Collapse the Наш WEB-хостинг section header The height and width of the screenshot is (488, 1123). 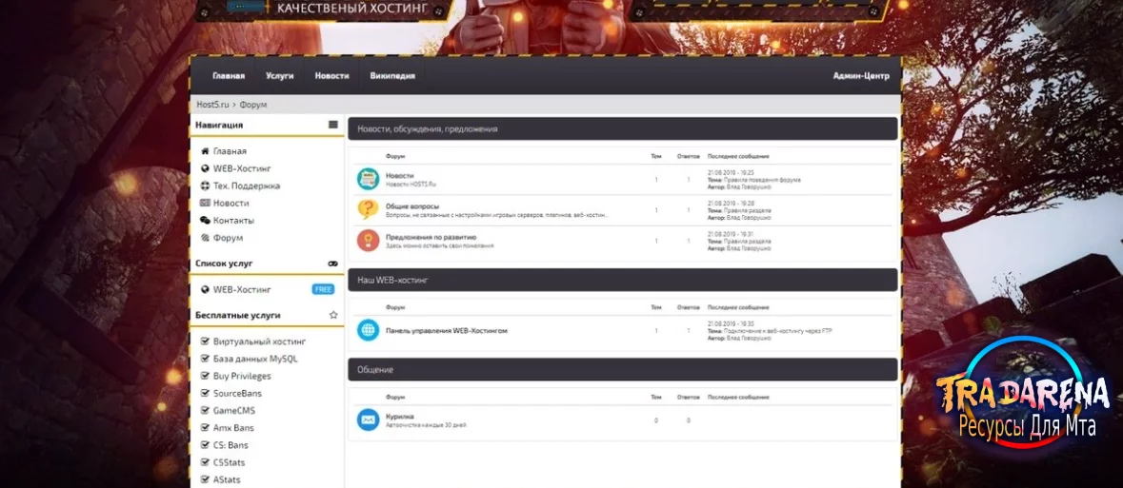[622, 280]
